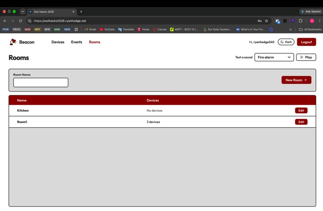Click the Ask Gemini button
Screen dimensions: 323x211
coord(311,12)
